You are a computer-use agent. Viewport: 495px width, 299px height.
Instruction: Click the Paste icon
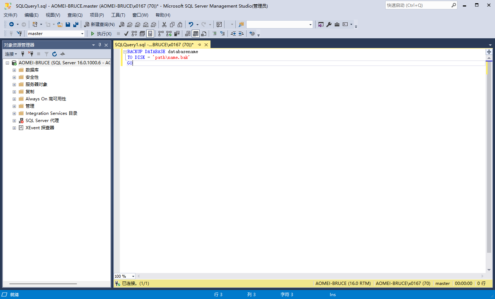[180, 24]
